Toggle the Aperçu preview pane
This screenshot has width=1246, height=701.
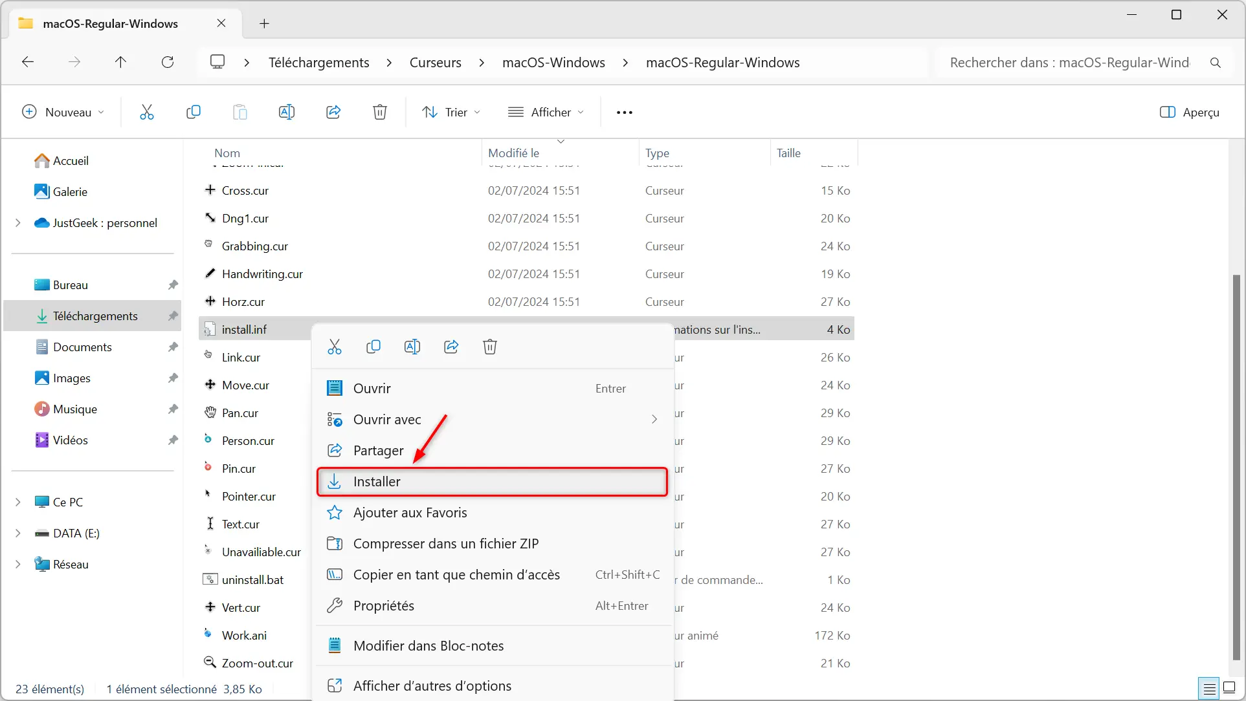click(1190, 112)
